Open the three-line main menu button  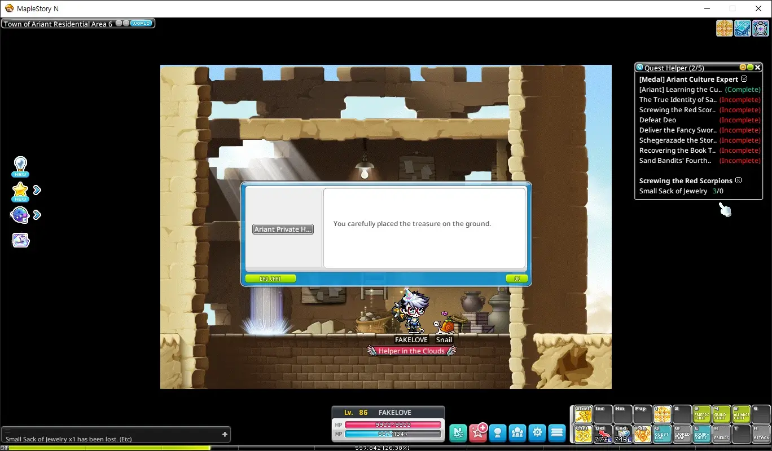(x=557, y=432)
